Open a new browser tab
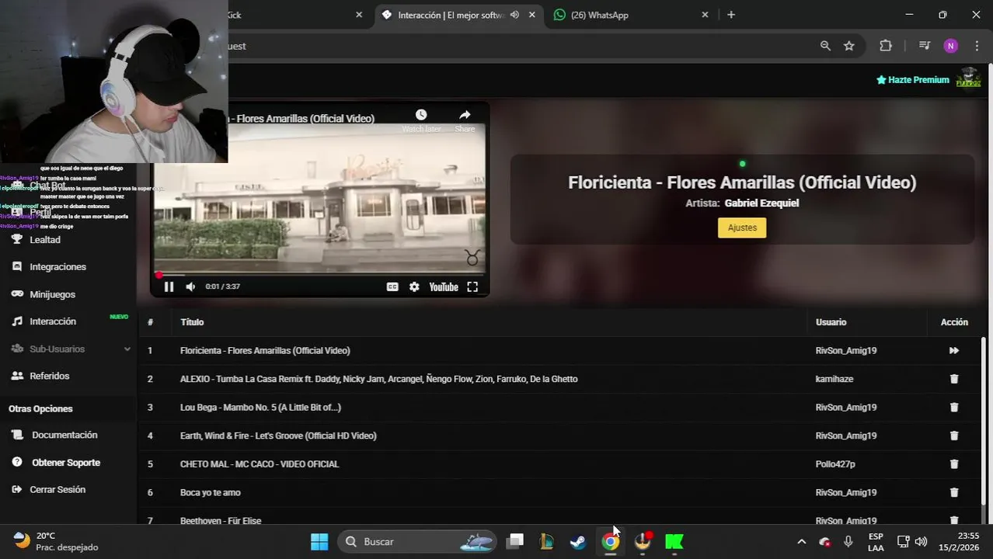 coord(731,15)
